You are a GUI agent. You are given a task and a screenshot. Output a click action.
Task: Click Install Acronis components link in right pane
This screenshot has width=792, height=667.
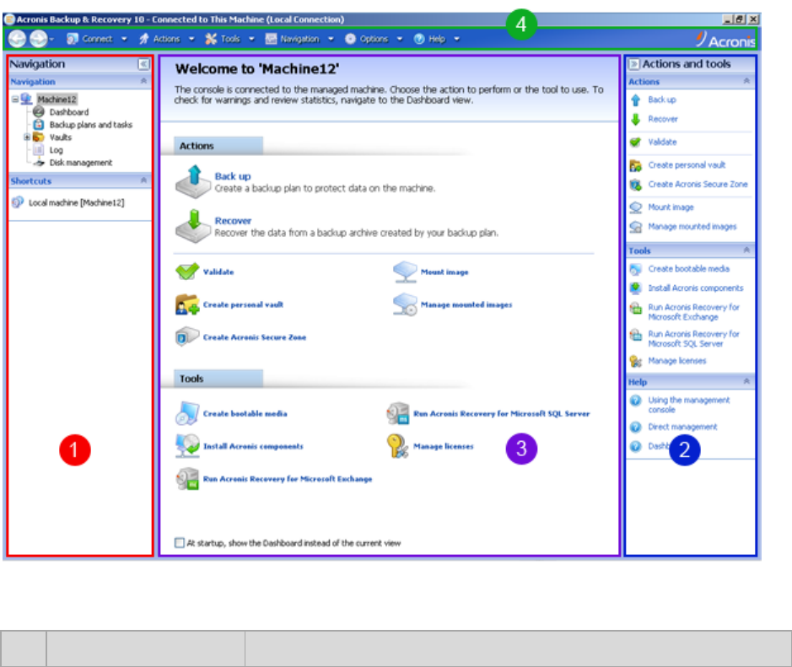(x=696, y=288)
